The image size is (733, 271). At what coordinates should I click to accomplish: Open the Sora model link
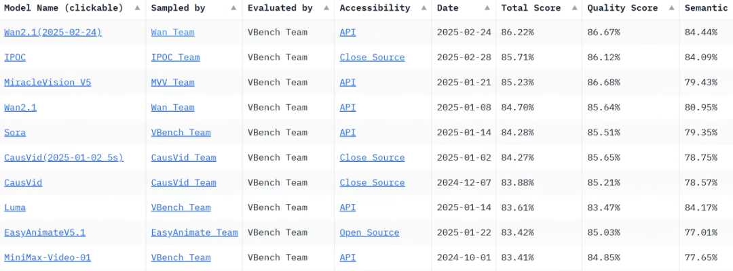tap(15, 133)
